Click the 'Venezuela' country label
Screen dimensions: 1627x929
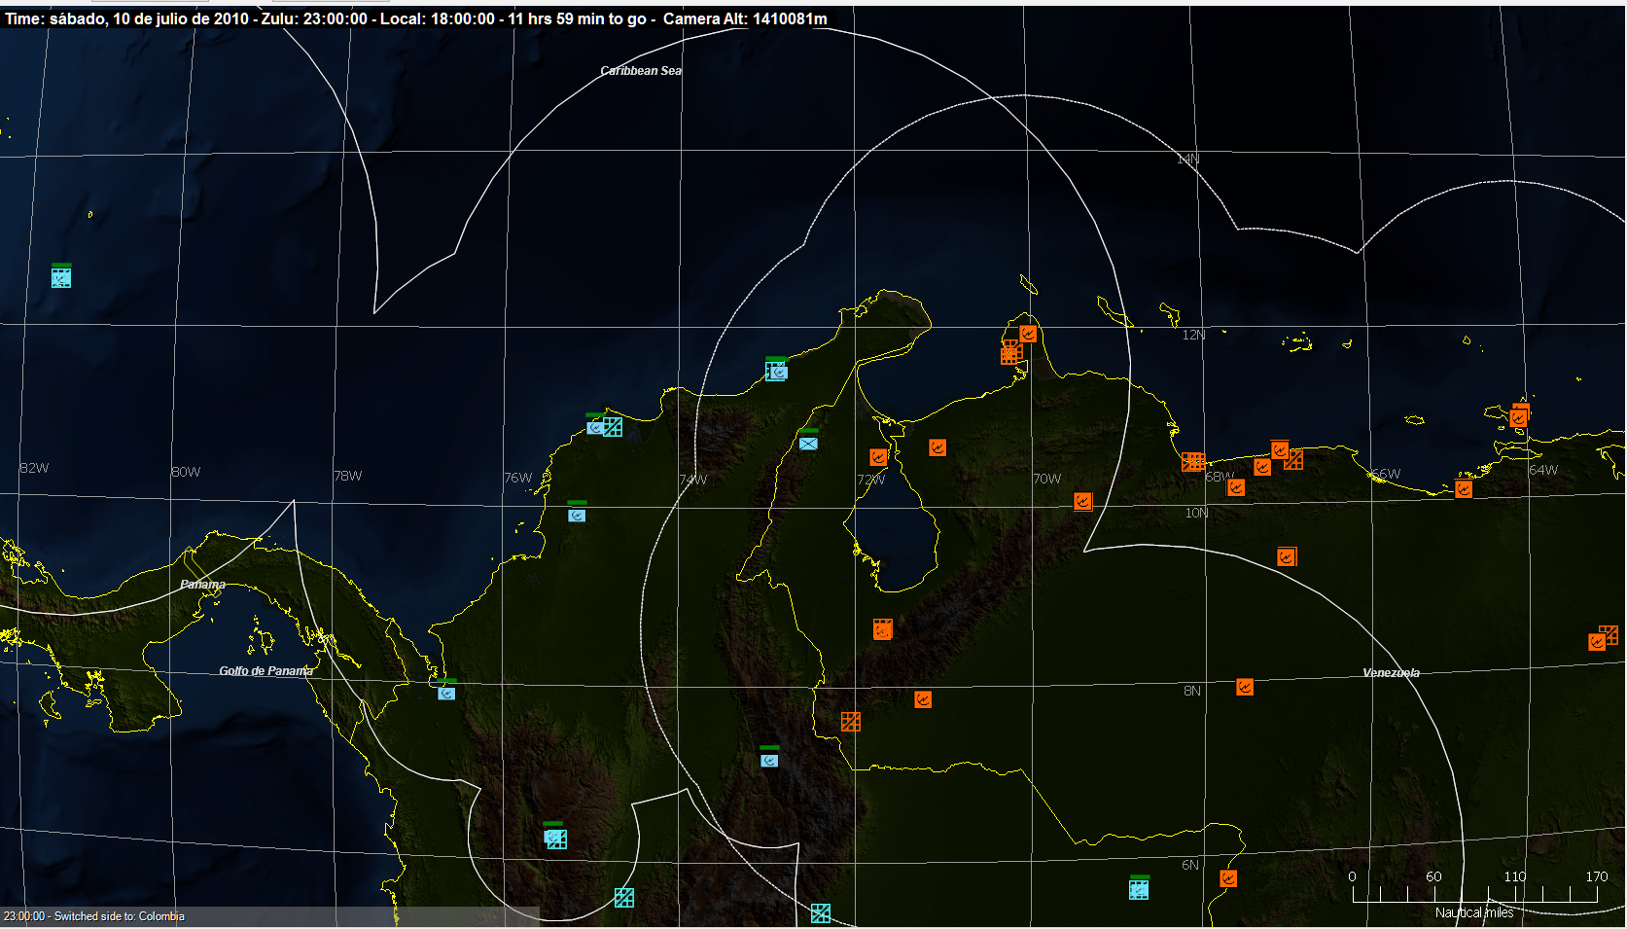click(1391, 673)
